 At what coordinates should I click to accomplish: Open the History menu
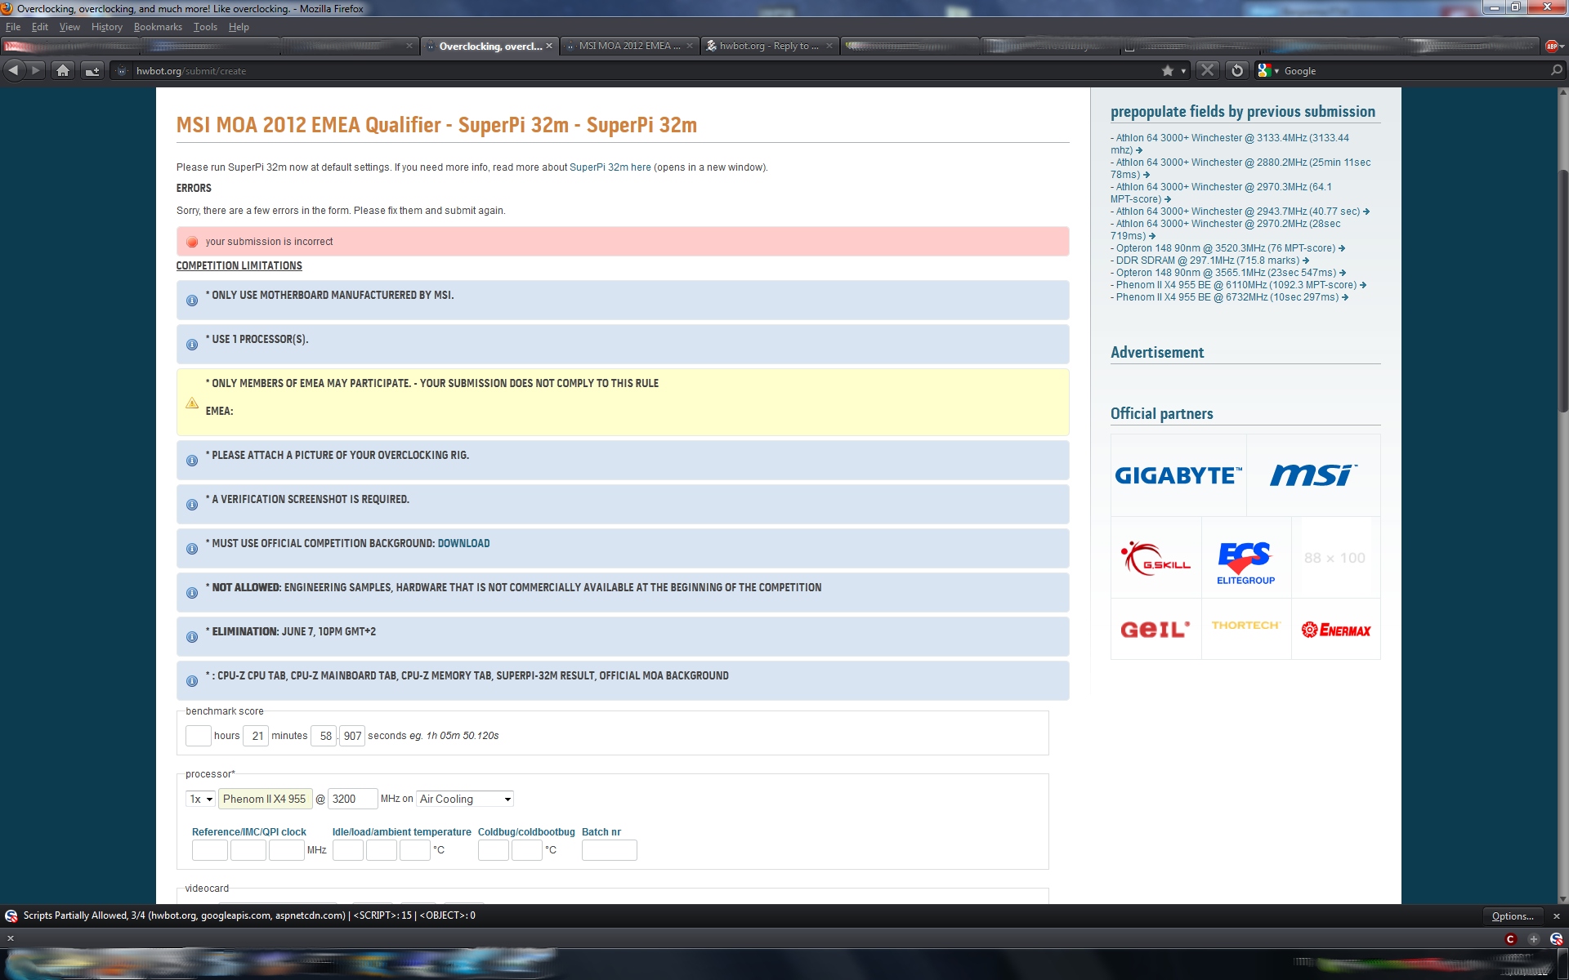coord(106,27)
